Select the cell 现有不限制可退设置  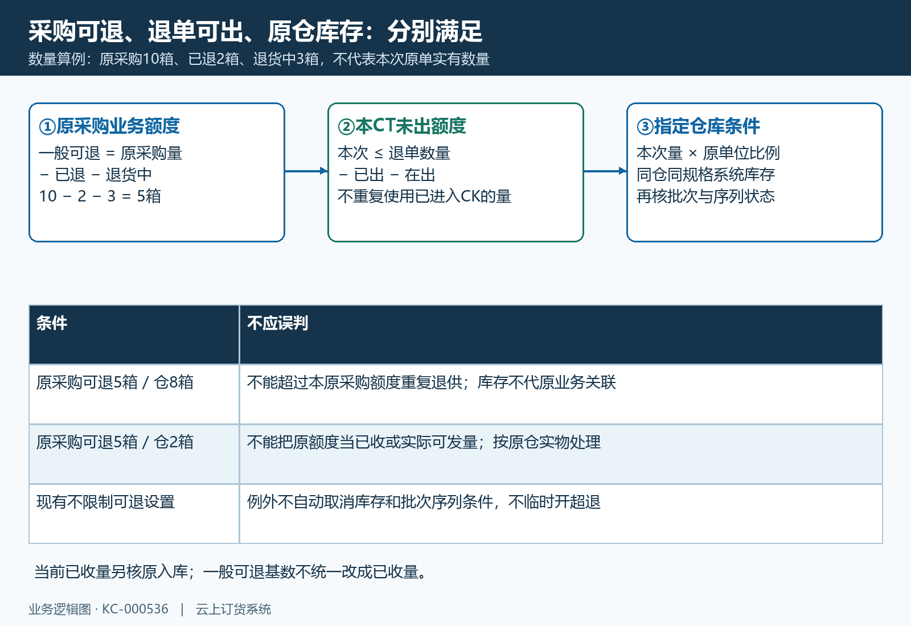tap(134, 514)
